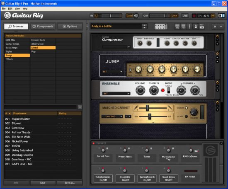
Task: Click the Matched Cabinet VOLUME knob
Action: pos(194,112)
